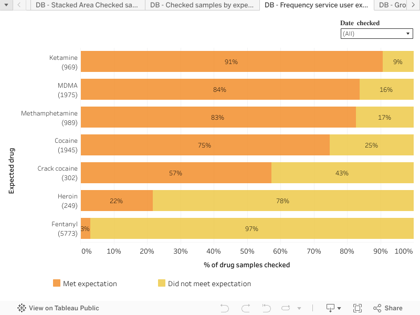Viewport: 420px width, 315px height.
Task: Click the Redo arrow icon
Action: (246, 308)
